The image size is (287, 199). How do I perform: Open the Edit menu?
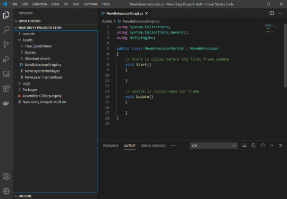(24, 4)
